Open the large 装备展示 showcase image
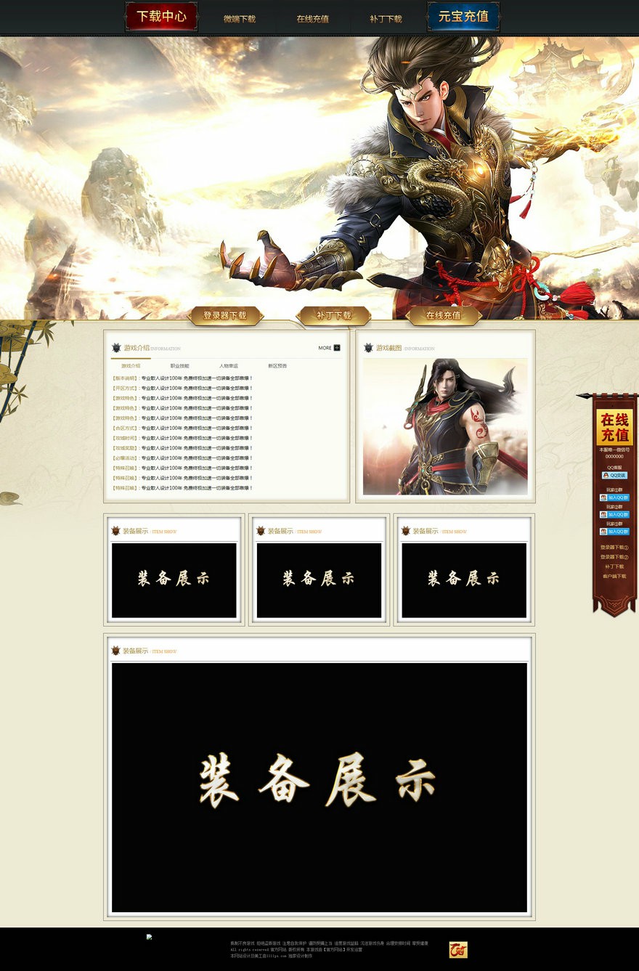Viewport: 639px width, 971px height. [319, 787]
